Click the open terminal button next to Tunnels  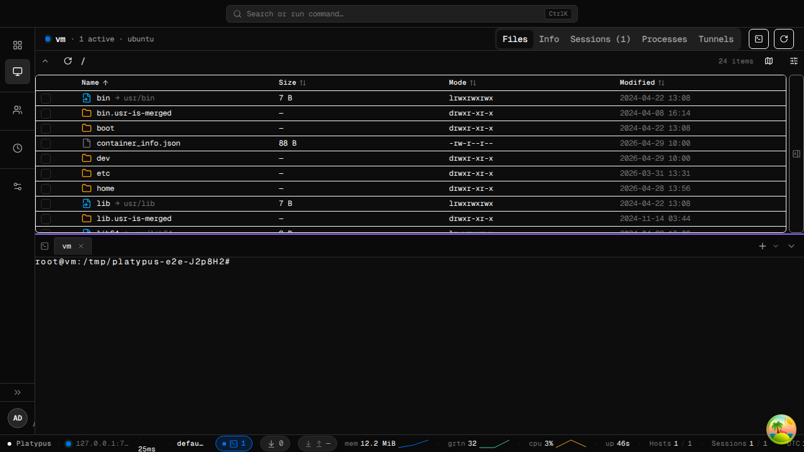click(x=759, y=39)
